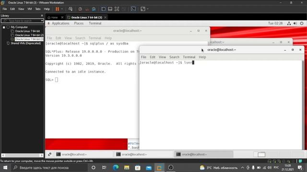Pause the virtual machine with the orange pause button
This screenshot has height=172, width=307.
click(57, 9)
